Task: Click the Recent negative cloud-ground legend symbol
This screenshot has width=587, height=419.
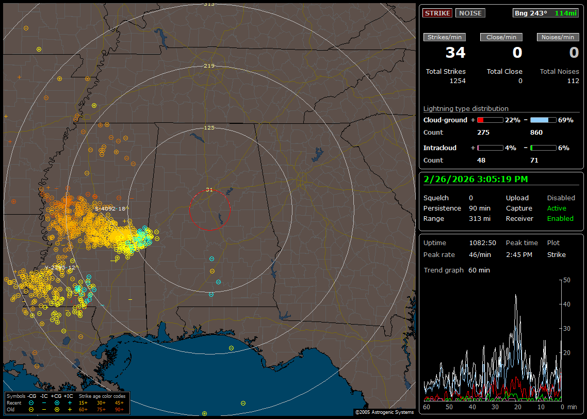Action: (31, 402)
